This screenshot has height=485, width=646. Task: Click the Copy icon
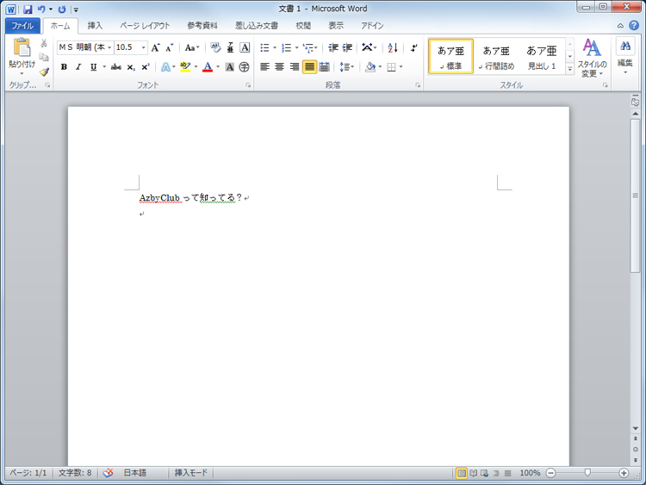(44, 57)
